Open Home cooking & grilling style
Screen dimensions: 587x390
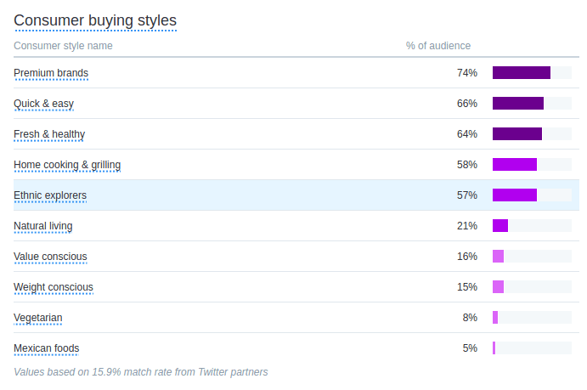[67, 165]
